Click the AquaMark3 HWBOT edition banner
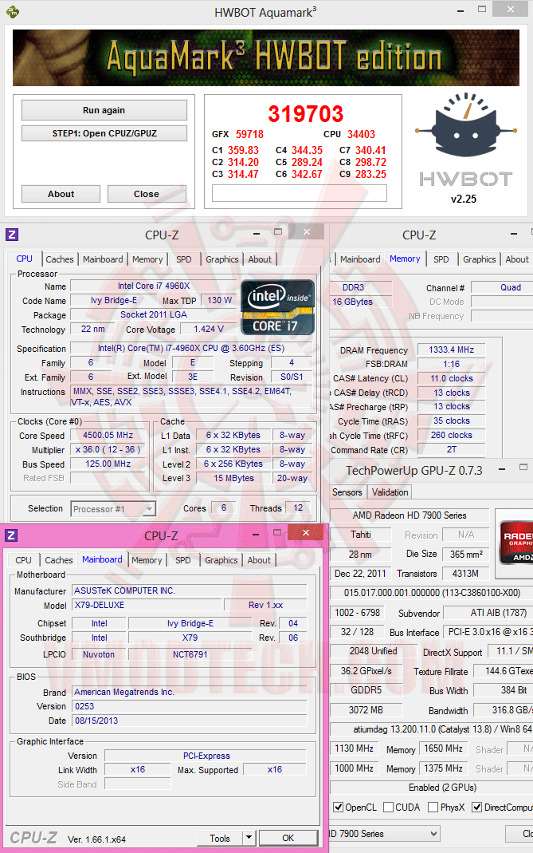This screenshot has width=533, height=853. coord(266,57)
